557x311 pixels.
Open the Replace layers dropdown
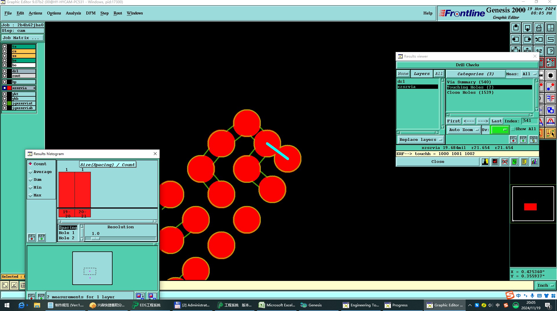pos(421,140)
